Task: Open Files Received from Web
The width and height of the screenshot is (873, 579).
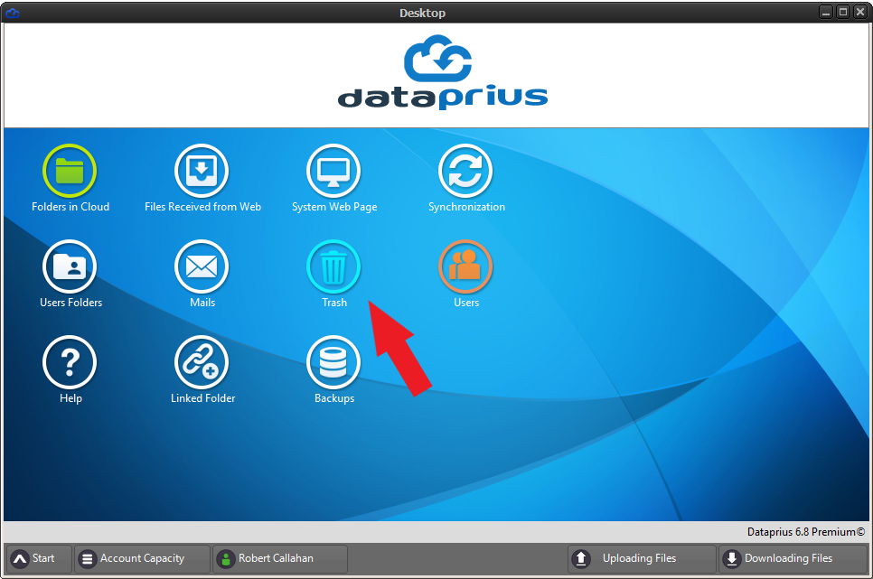Action: pos(202,171)
